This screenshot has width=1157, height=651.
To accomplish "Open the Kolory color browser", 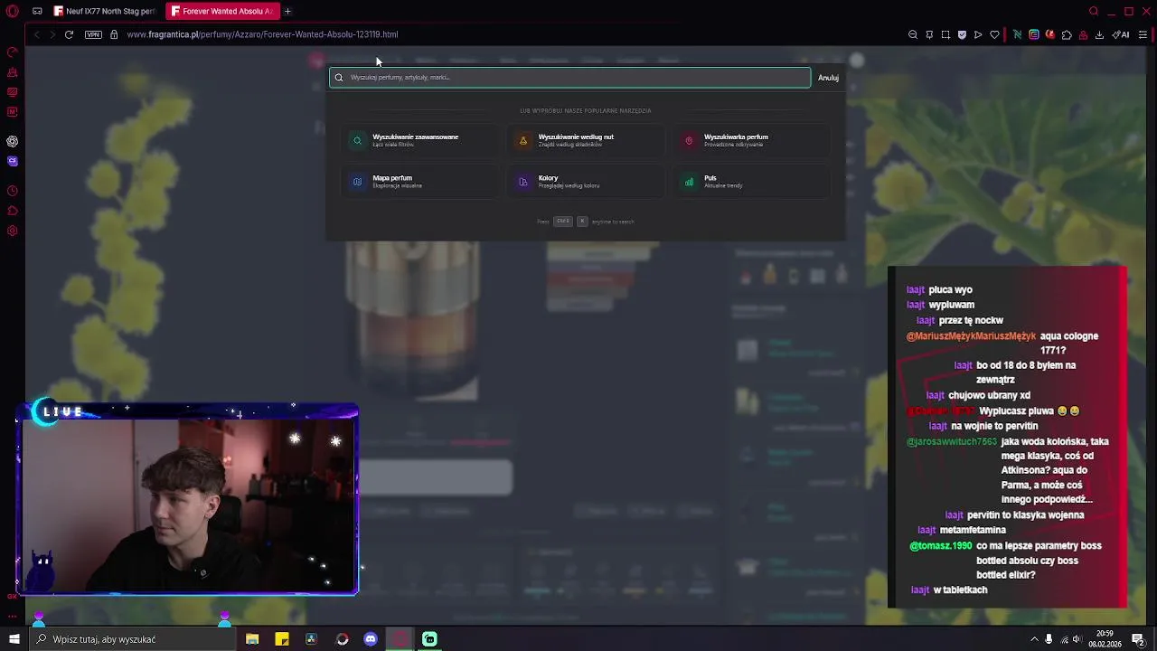I will (x=586, y=182).
